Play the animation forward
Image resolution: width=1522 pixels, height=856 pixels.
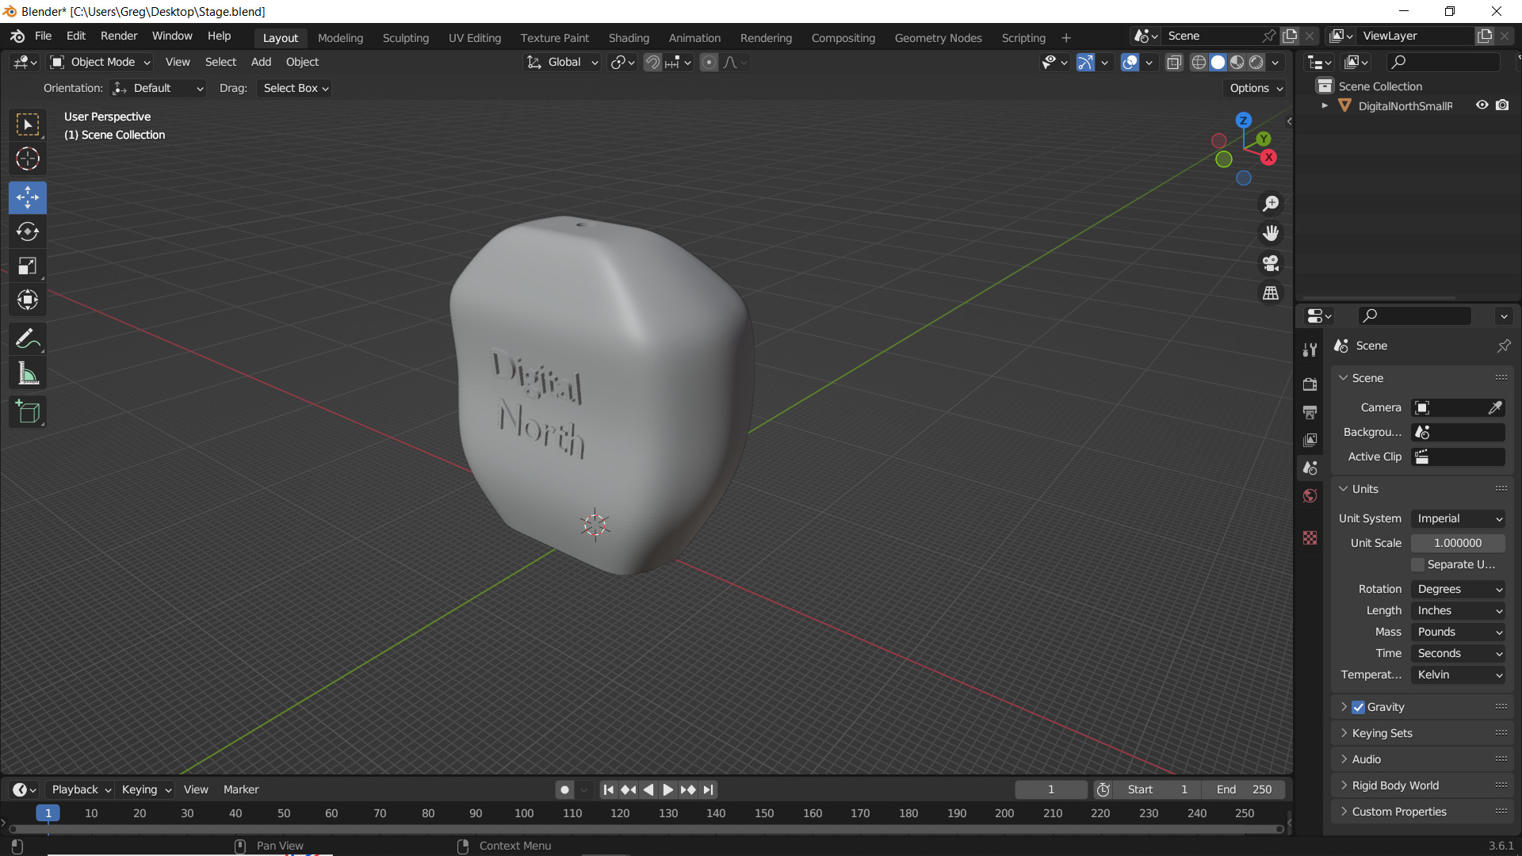(x=667, y=789)
